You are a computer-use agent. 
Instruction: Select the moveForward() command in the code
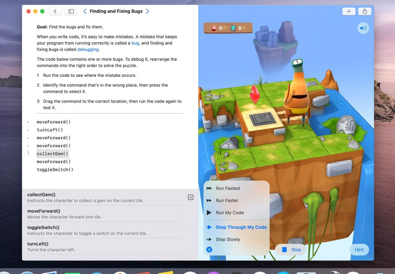click(x=54, y=122)
